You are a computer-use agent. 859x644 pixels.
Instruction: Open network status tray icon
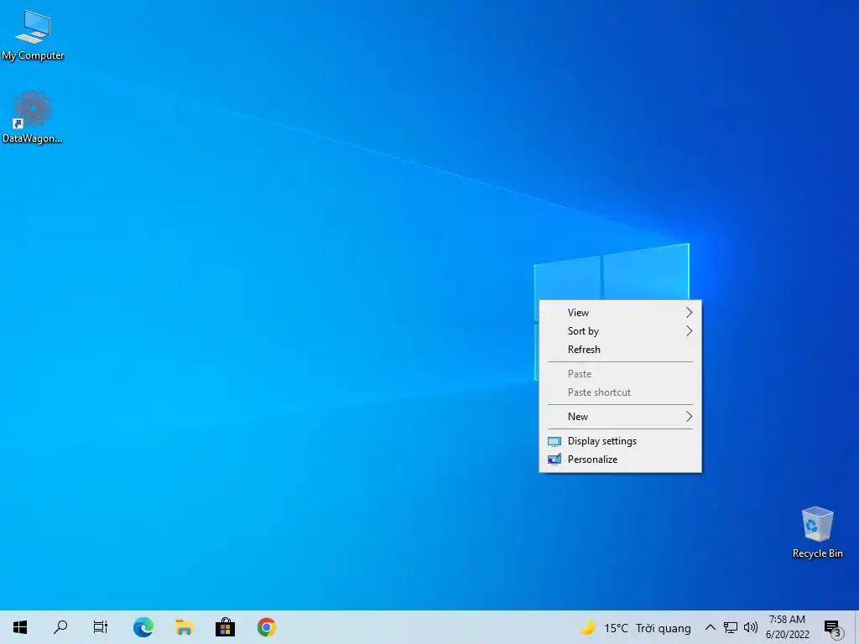pos(731,627)
